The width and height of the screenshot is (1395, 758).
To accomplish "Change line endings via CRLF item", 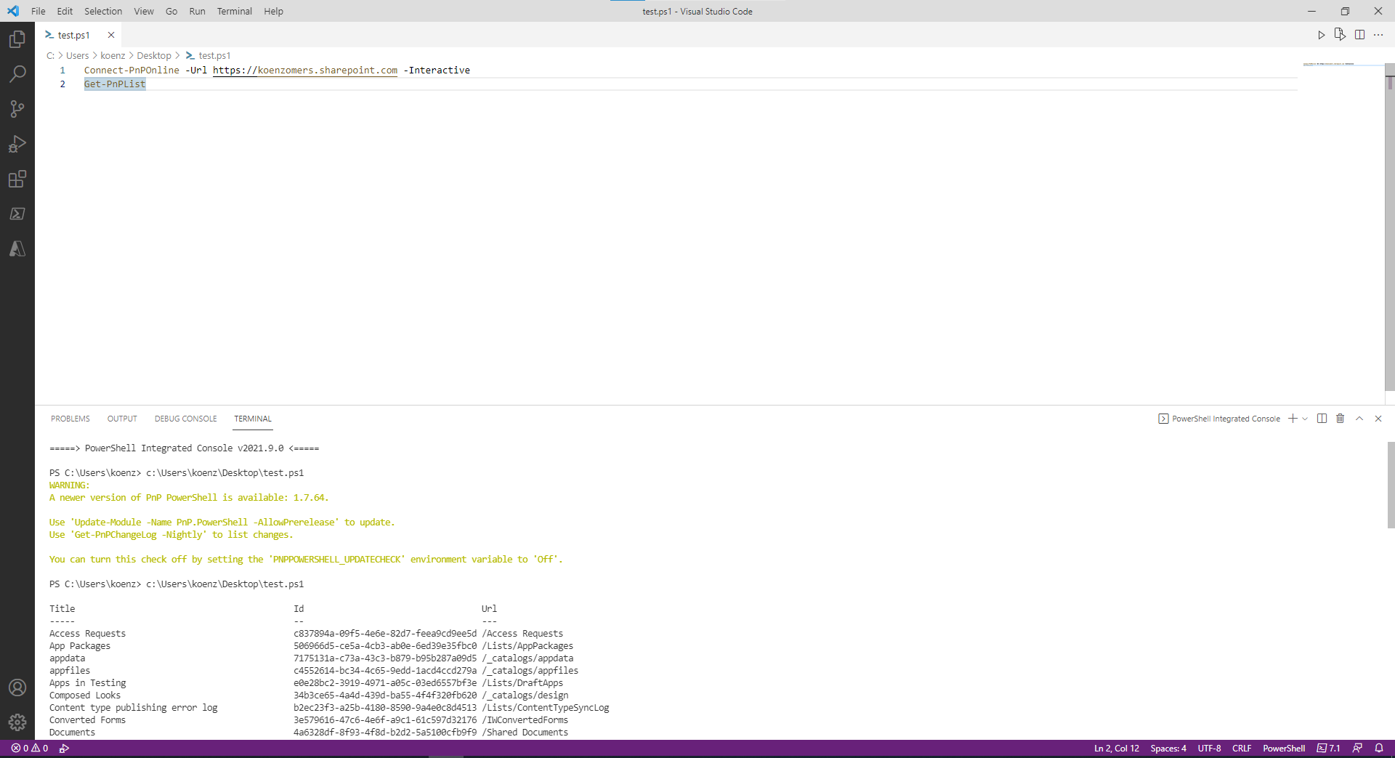I will (1242, 748).
